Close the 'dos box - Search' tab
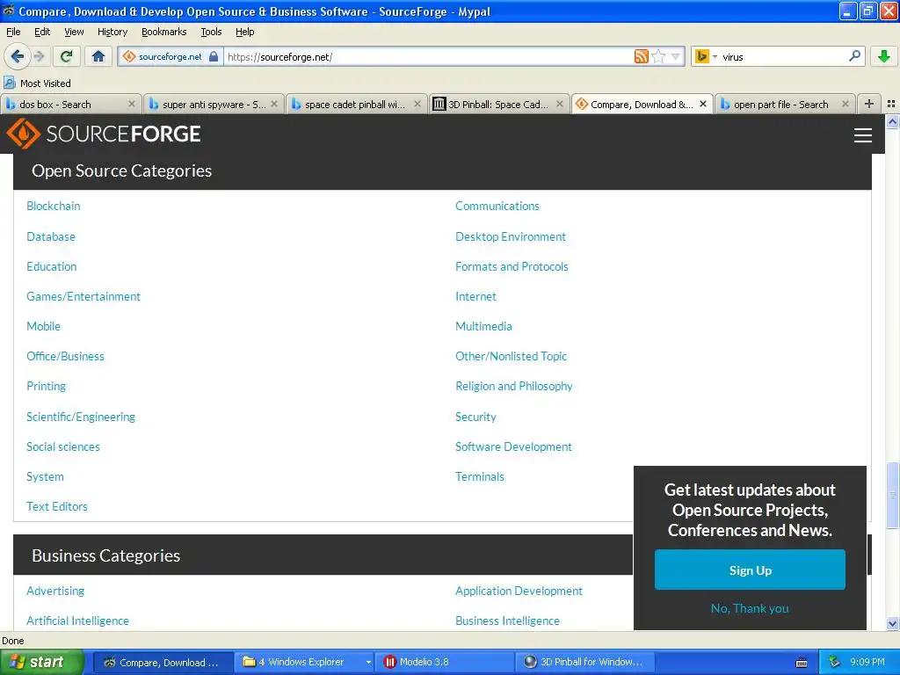 tap(132, 104)
